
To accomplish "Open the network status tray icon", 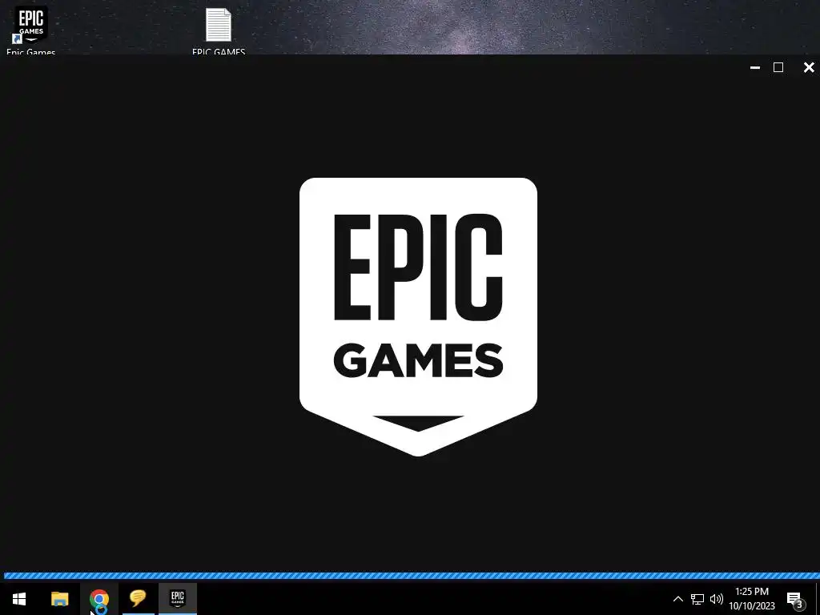I will click(697, 599).
